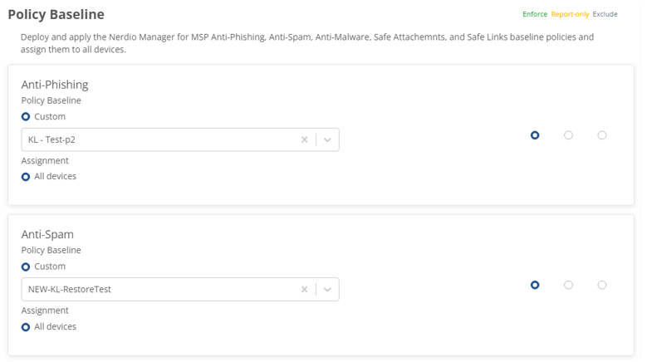Clear the KL - Test-p2 selection
Viewport: 652px width, 362px height.
point(304,139)
